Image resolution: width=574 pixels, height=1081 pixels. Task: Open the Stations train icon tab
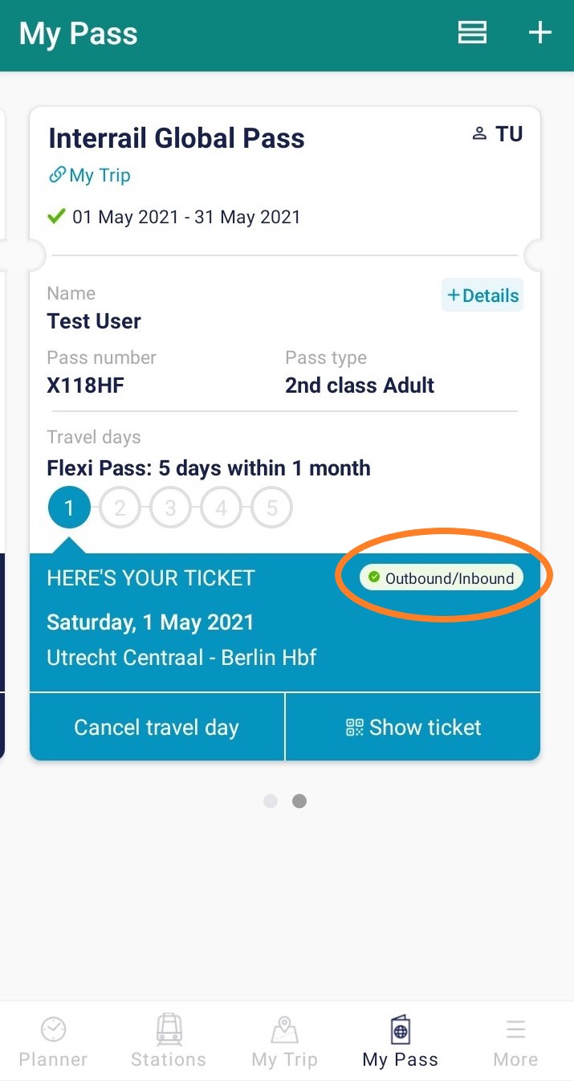(169, 1028)
